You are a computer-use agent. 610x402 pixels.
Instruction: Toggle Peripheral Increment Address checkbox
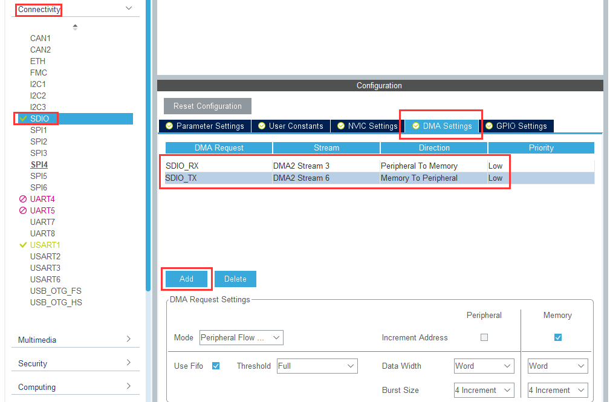tap(484, 337)
